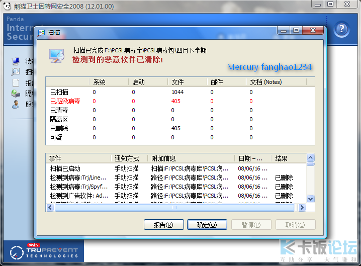Click the event list scroll up arrow
This screenshot has width=361, height=266.
pyautogui.click(x=310, y=157)
